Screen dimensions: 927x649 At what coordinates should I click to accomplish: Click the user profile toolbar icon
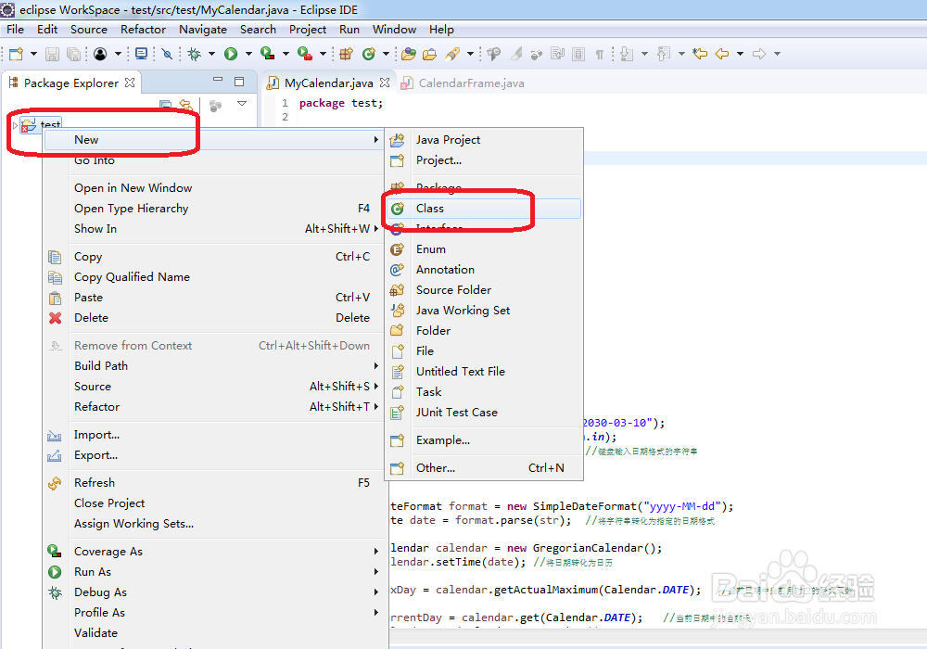click(100, 54)
